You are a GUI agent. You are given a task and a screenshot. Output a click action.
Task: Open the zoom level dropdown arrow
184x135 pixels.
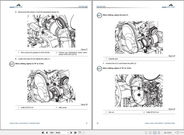tap(175, 133)
